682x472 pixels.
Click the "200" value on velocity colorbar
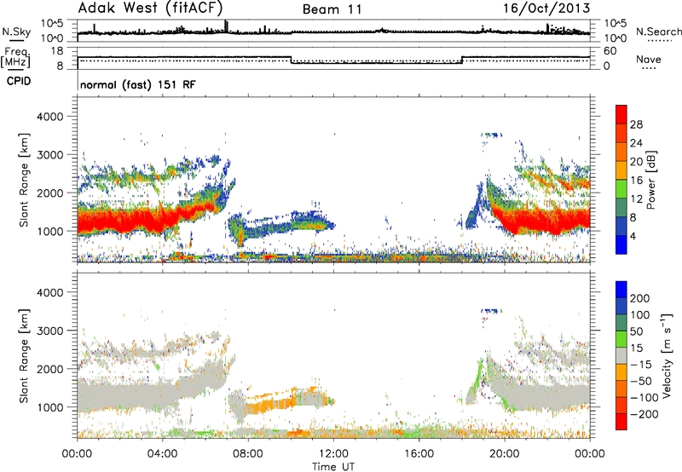coord(640,298)
